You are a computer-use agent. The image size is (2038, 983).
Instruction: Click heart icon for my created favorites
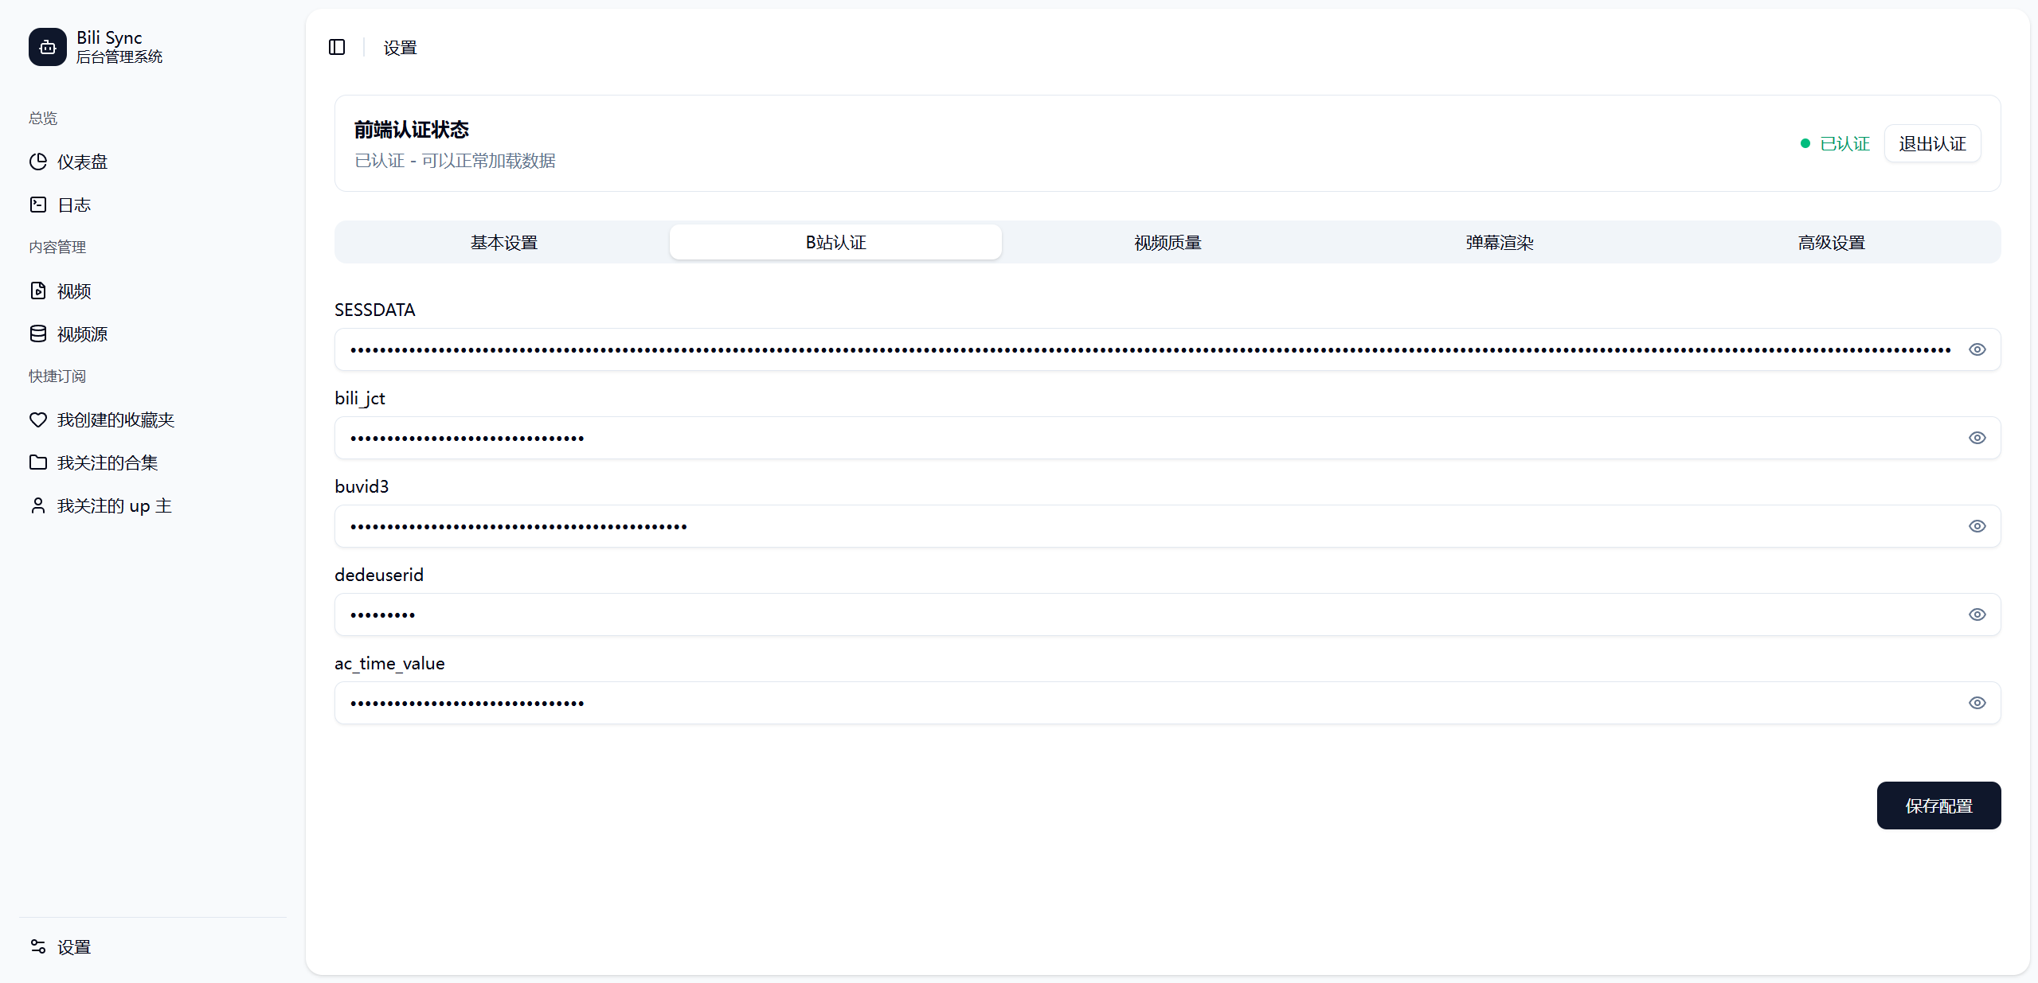38,419
